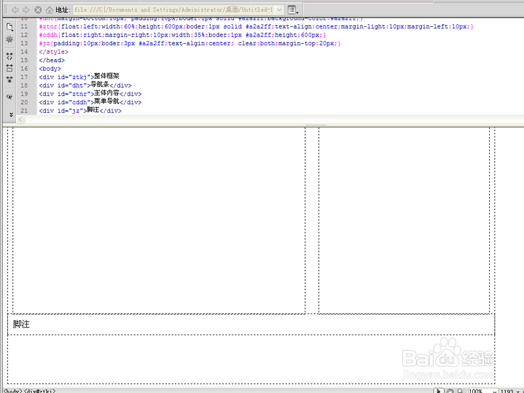Go to the home page icon
The height and width of the screenshot is (393, 524).
click(x=49, y=10)
